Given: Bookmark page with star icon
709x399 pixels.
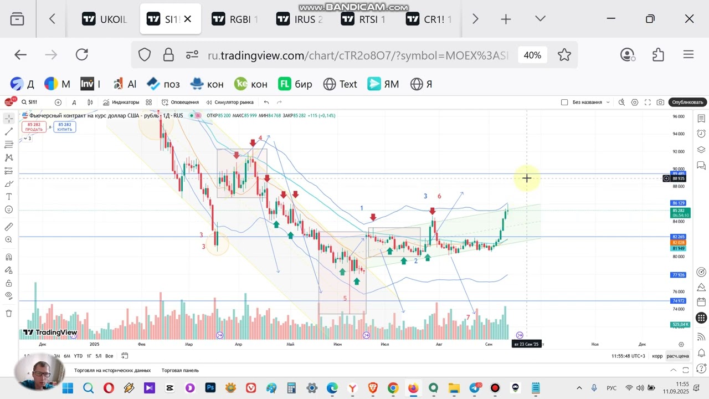Looking at the screenshot, I should 564,55.
